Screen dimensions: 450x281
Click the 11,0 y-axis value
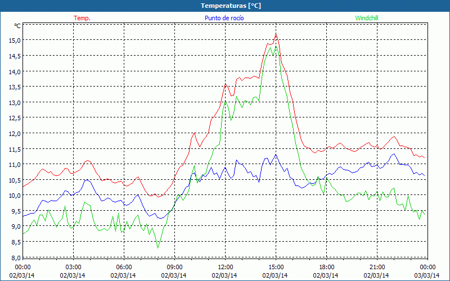pyautogui.click(x=15, y=165)
